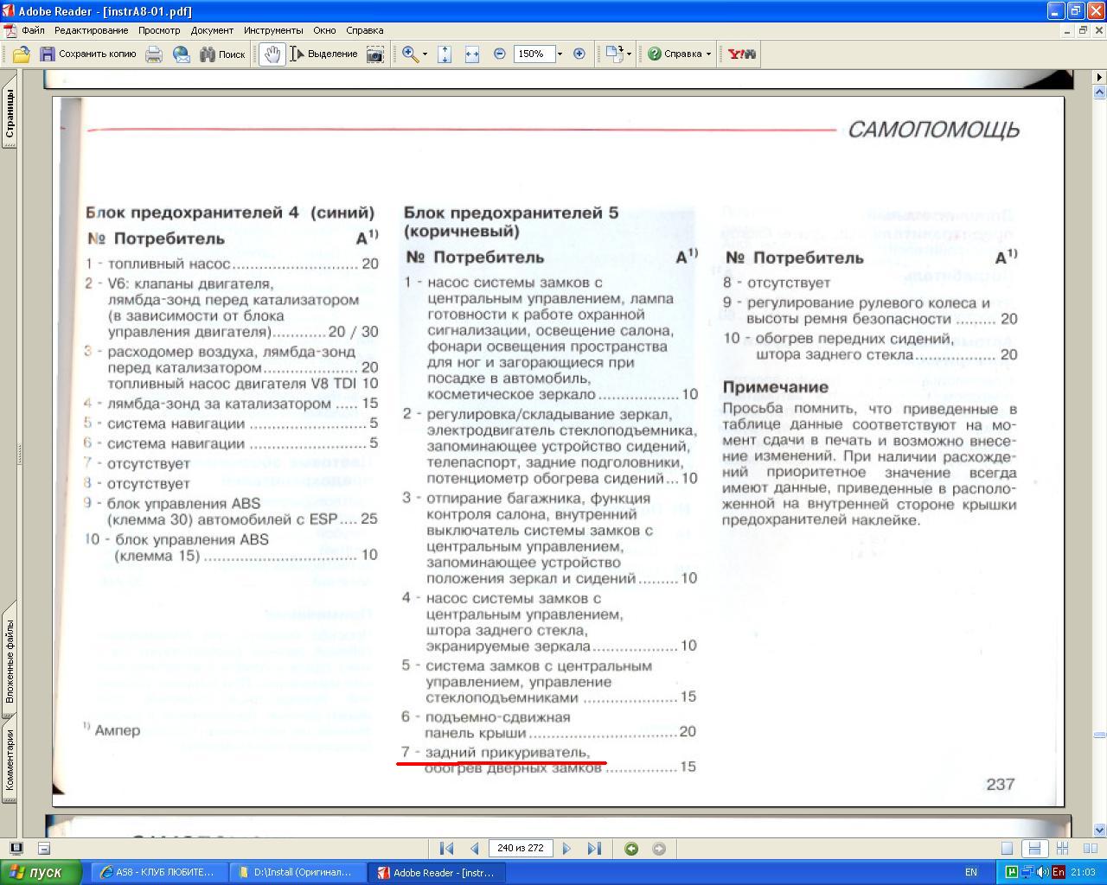Select the Snapshot camera tool
The height and width of the screenshot is (885, 1107).
click(x=375, y=54)
